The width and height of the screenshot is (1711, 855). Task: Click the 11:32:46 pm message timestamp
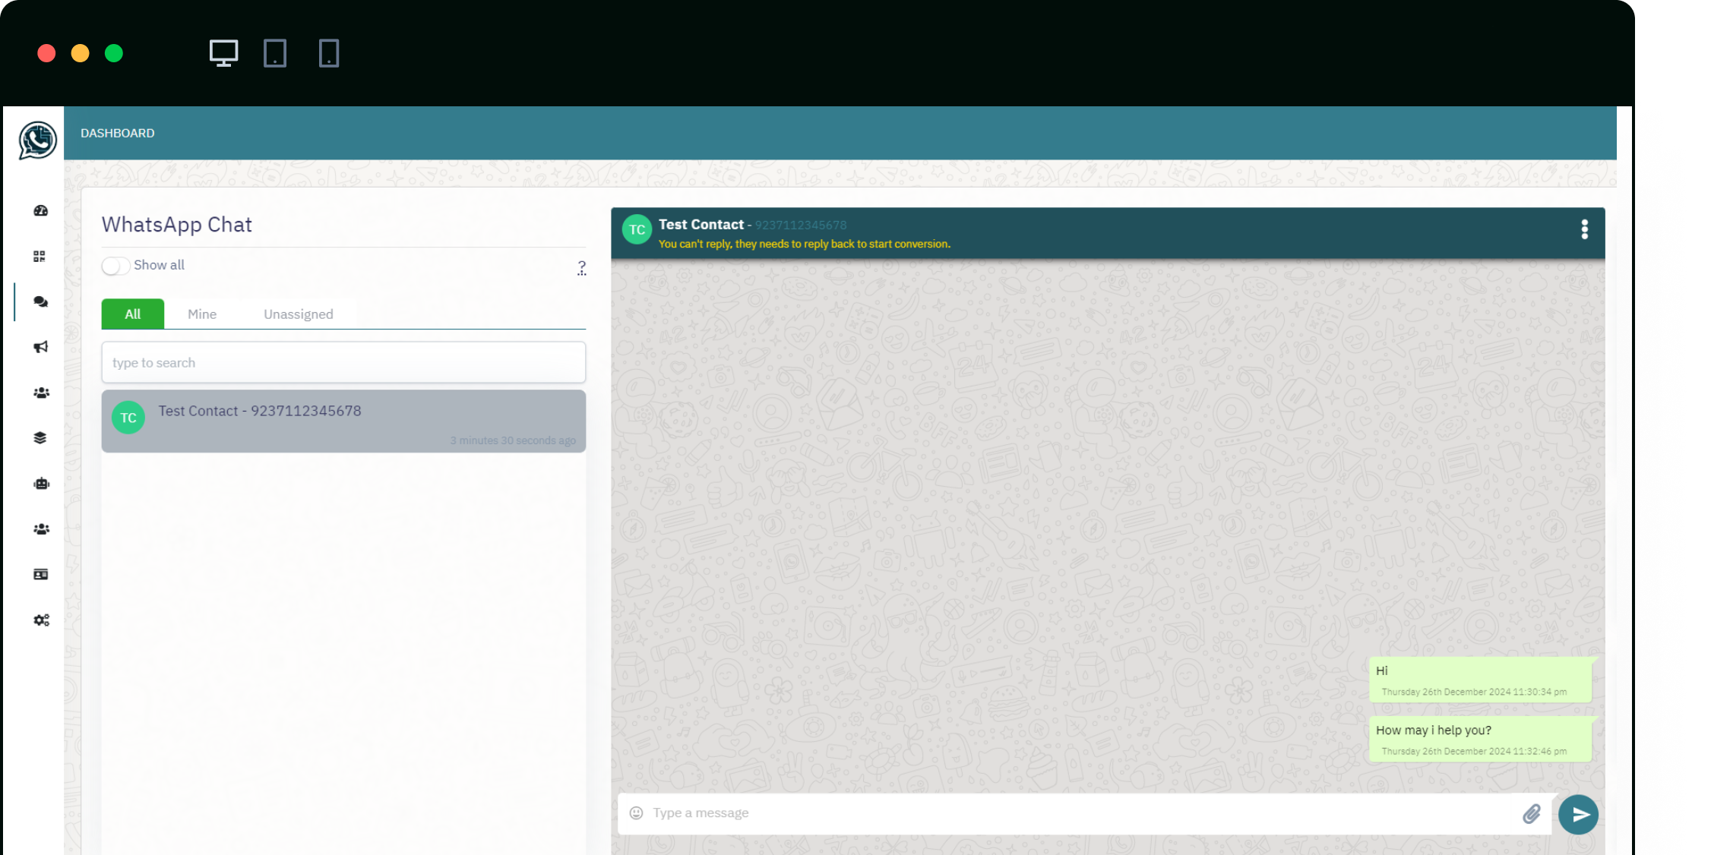coord(1474,752)
